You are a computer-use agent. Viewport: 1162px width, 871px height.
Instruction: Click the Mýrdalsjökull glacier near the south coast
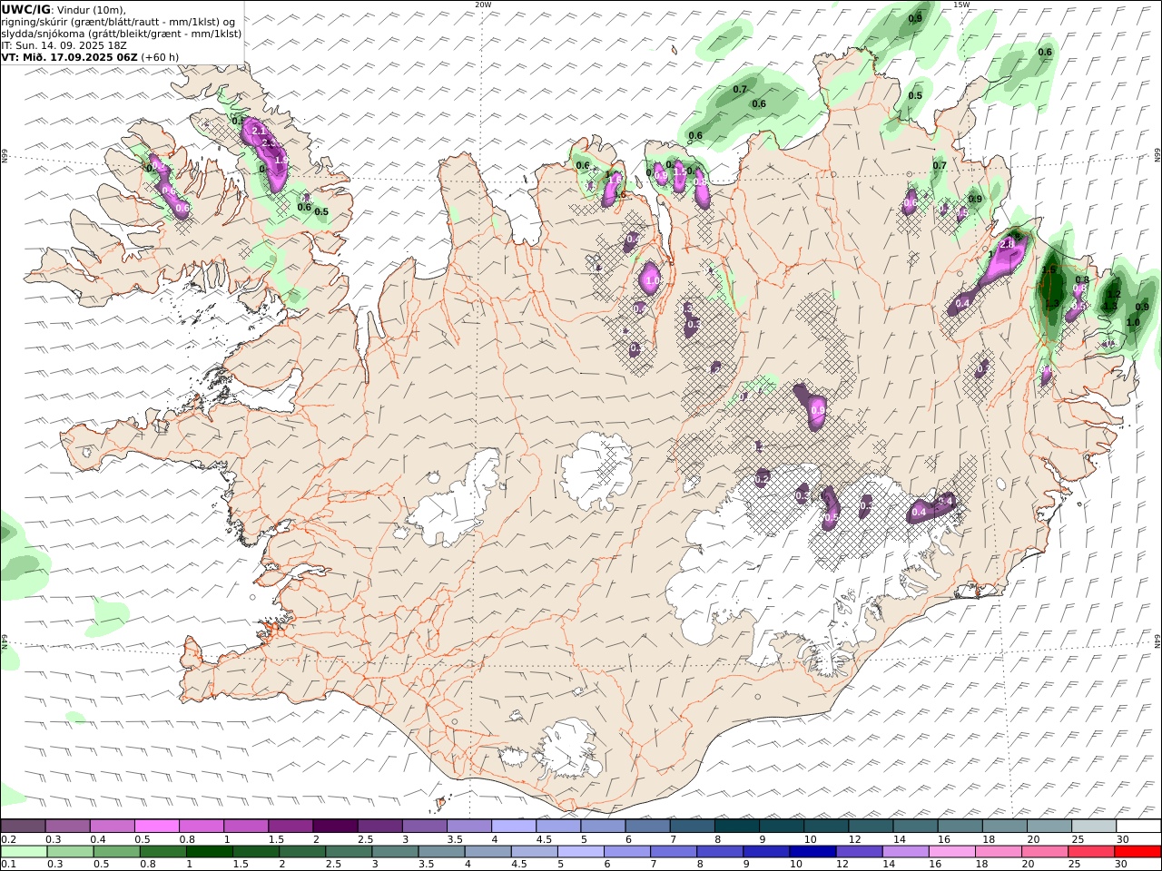(x=569, y=749)
